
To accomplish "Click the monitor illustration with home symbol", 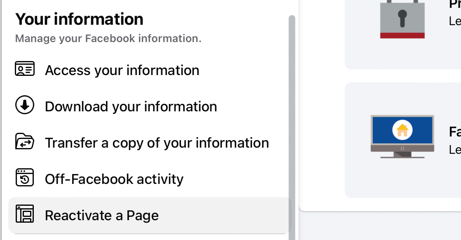I will point(402,136).
